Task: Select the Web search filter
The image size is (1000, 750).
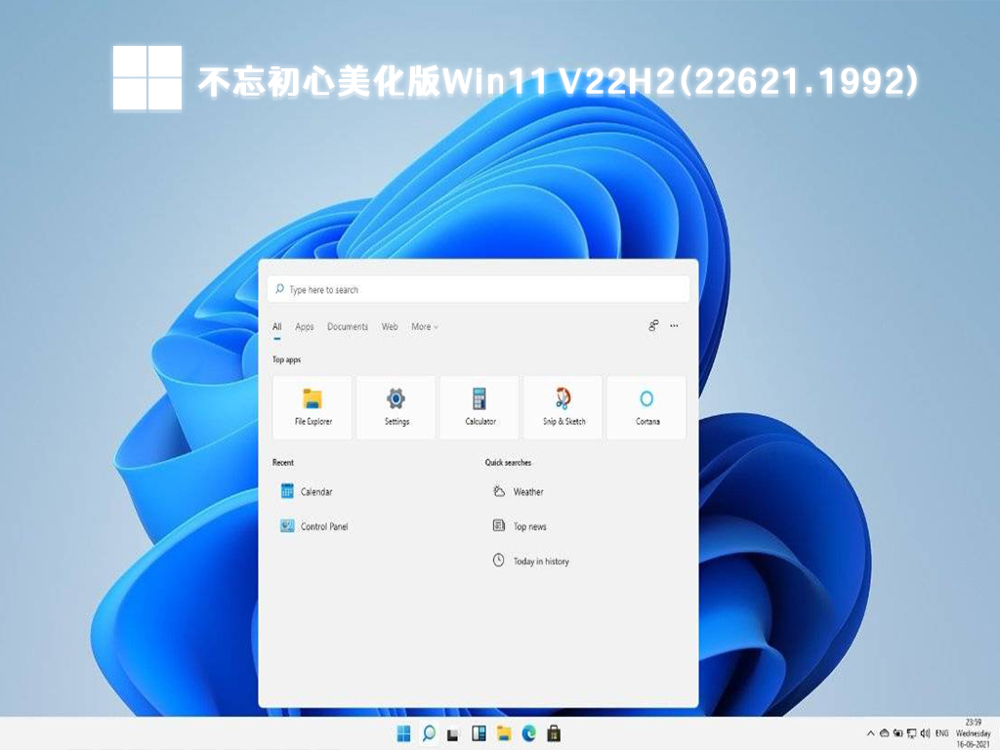Action: coord(389,326)
